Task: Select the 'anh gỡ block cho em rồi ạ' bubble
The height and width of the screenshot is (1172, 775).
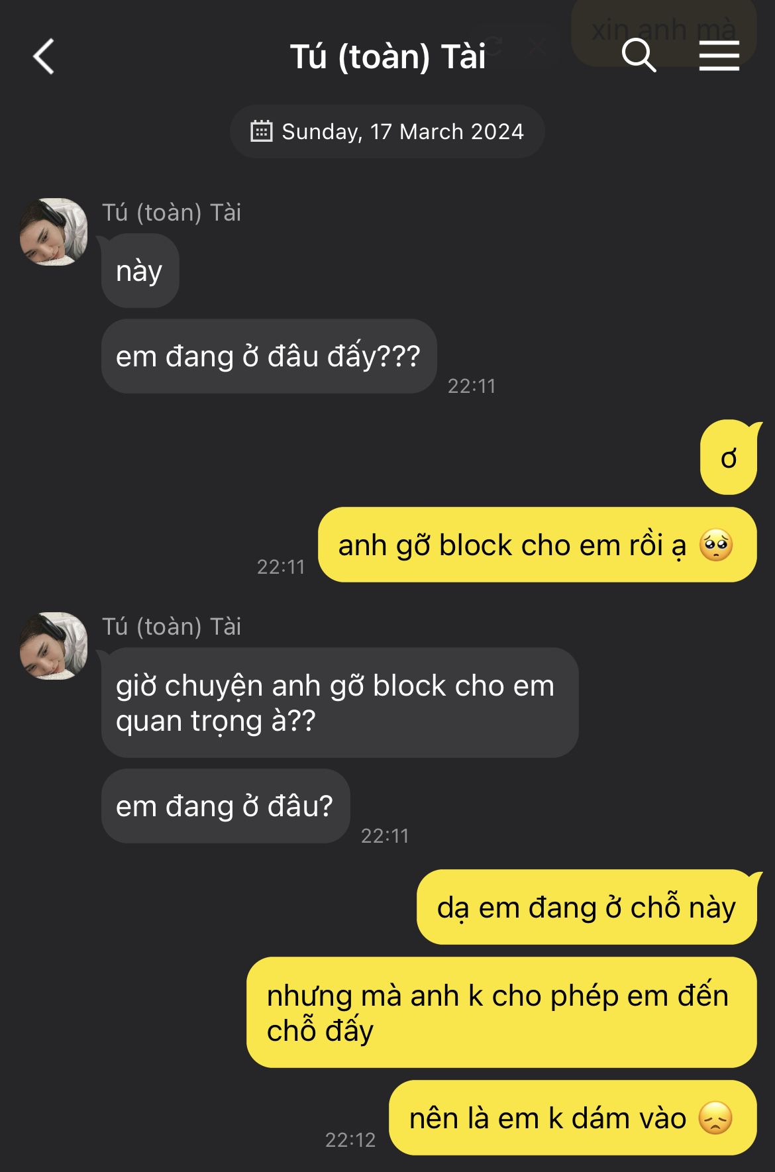Action: tap(537, 545)
